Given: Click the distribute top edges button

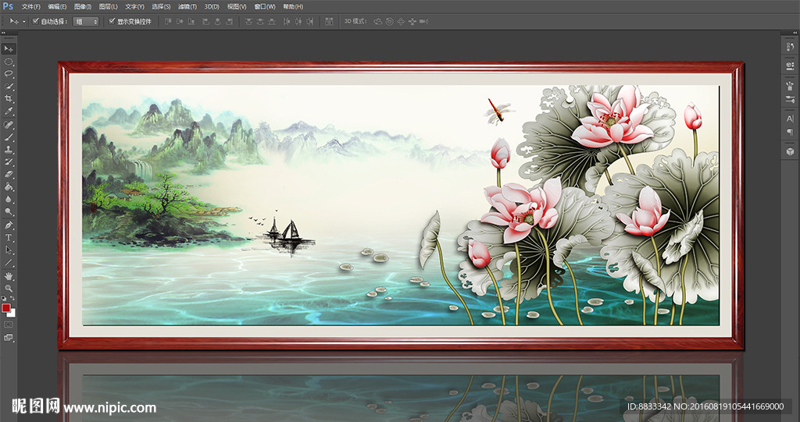Looking at the screenshot, I should tap(249, 21).
